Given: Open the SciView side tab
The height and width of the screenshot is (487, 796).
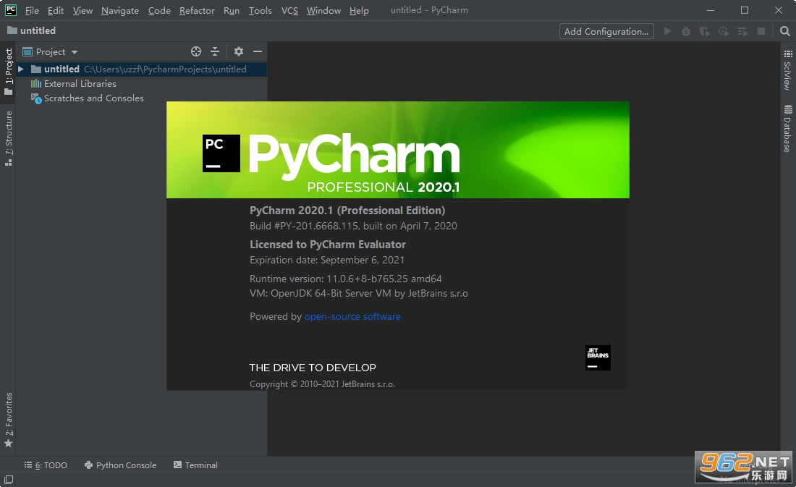Looking at the screenshot, I should (787, 70).
